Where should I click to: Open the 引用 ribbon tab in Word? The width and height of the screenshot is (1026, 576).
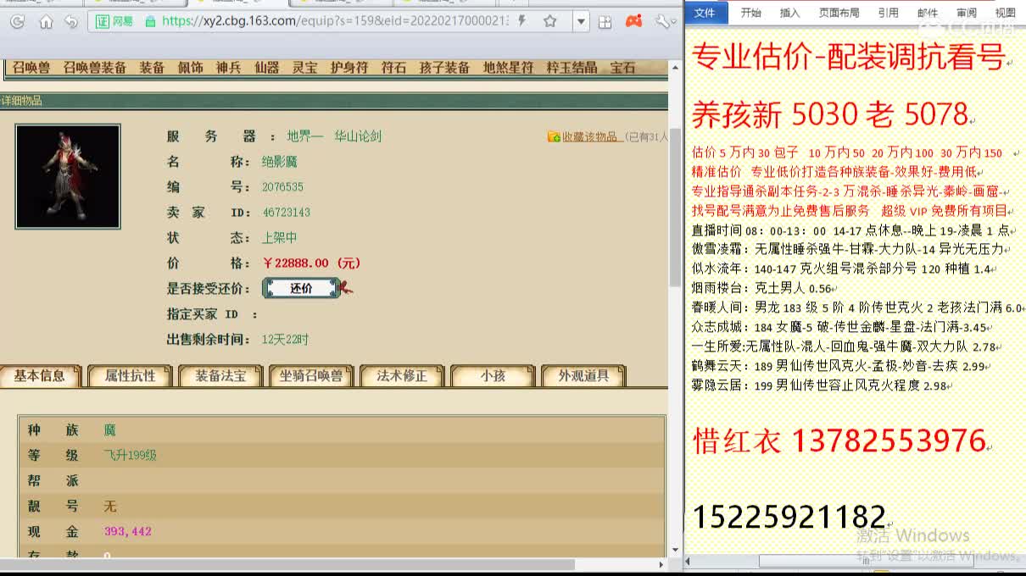(888, 13)
